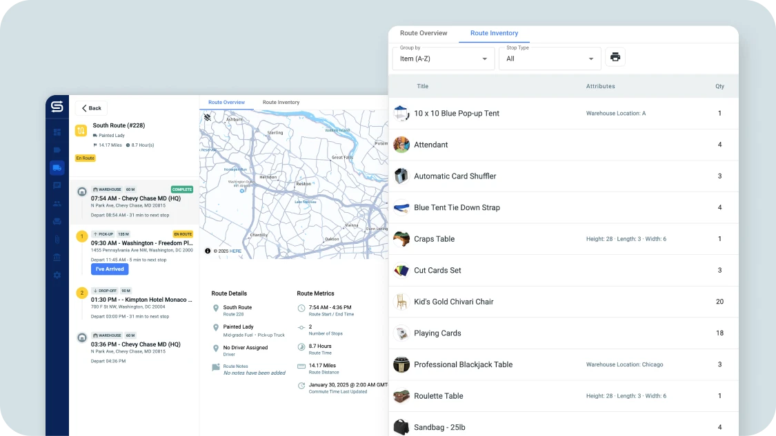The height and width of the screenshot is (436, 776).
Task: Switch to Route Inventory tab above the map
Action: pyautogui.click(x=281, y=103)
